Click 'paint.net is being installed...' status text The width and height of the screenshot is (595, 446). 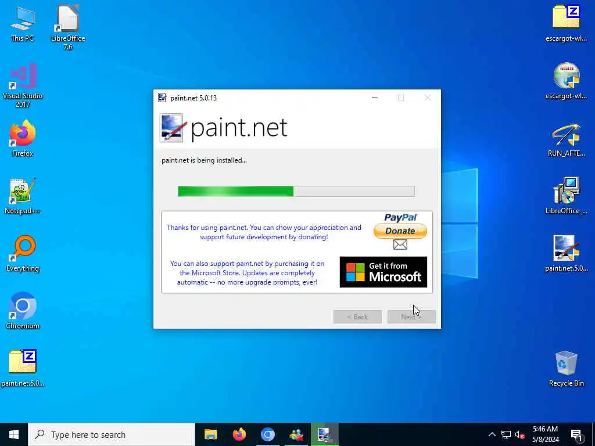pos(204,160)
